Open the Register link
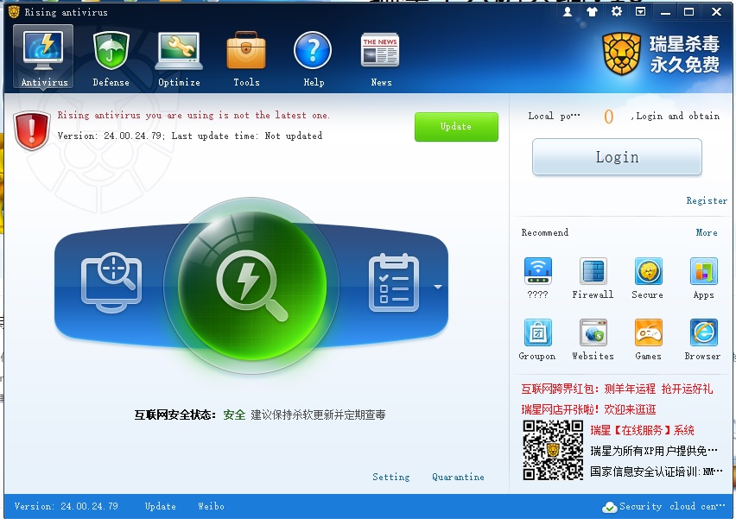Viewport: 736px width, 519px height. click(707, 201)
